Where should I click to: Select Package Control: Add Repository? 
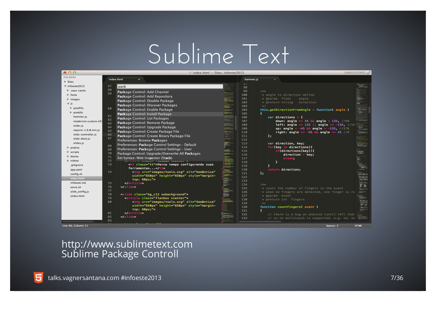pos(170,97)
